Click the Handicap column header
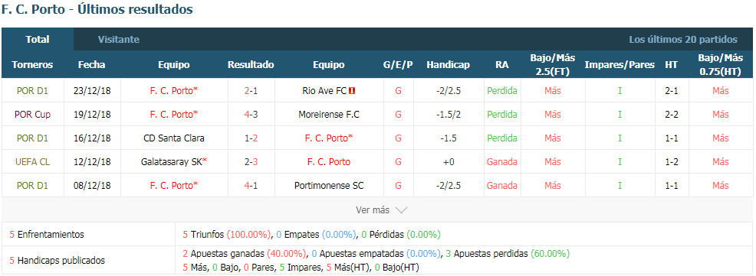The image size is (756, 276). (x=448, y=64)
